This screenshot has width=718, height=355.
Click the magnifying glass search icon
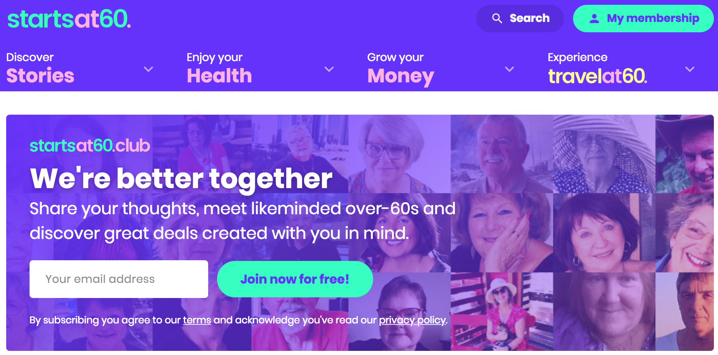tap(497, 18)
